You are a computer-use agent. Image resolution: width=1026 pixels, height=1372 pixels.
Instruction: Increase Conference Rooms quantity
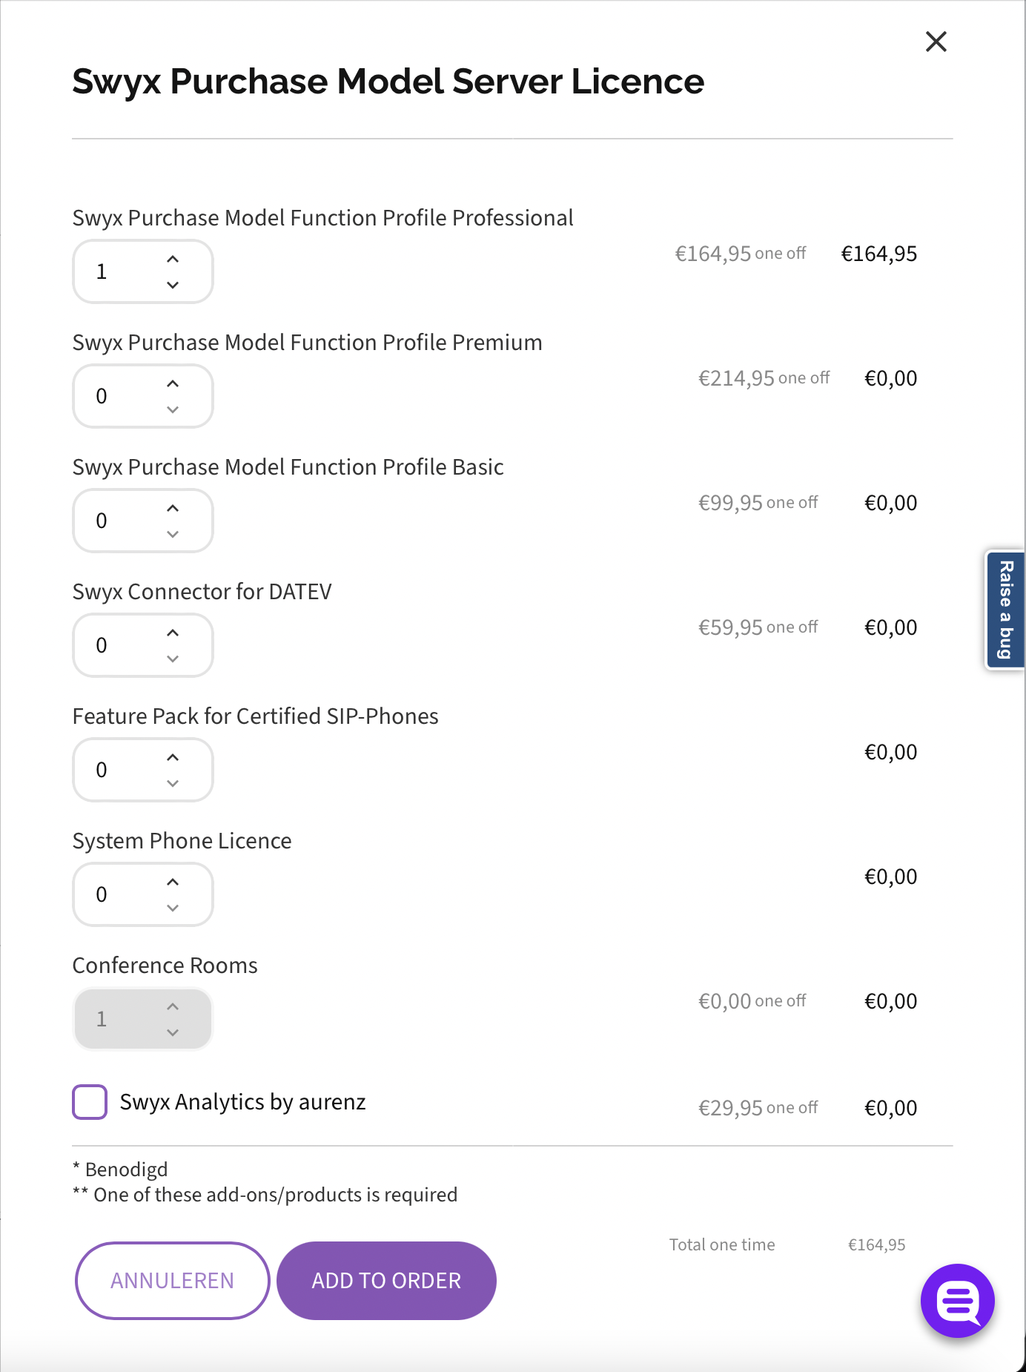[173, 1006]
